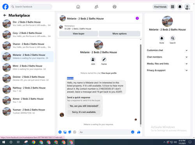
Task: Expand Privacy & support section
Action: pyautogui.click(x=167, y=71)
